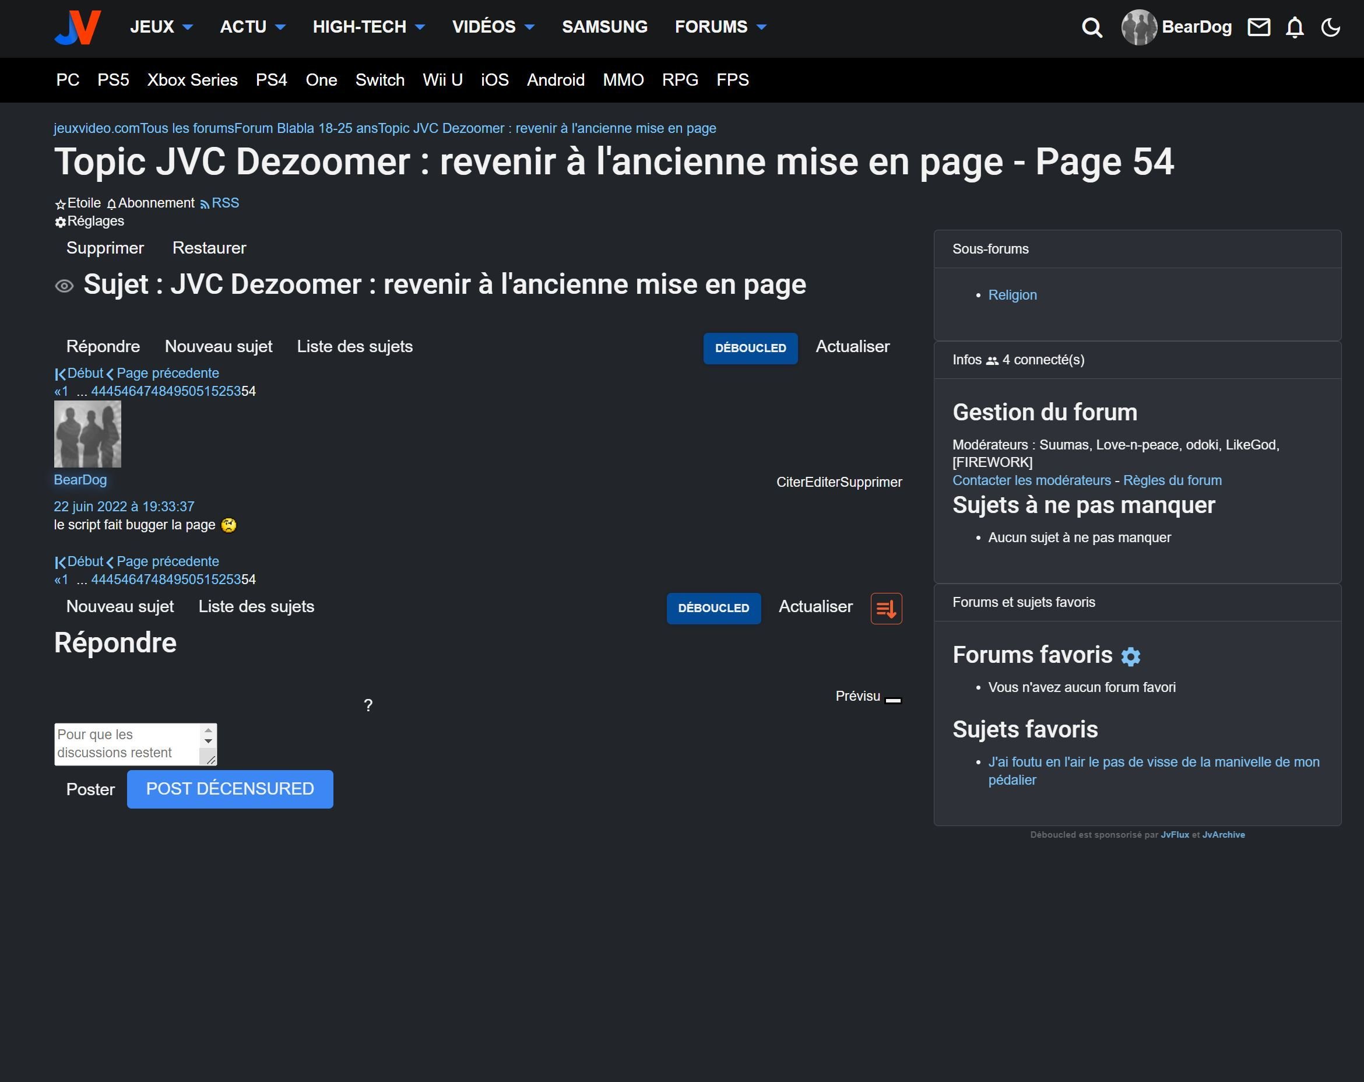The width and height of the screenshot is (1364, 1082).
Task: Click Actualiser beside the orange sort icon
Action: [x=815, y=607]
